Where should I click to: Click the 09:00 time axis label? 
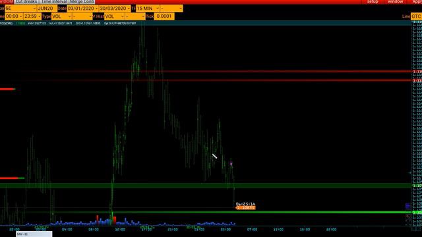pos(252,230)
